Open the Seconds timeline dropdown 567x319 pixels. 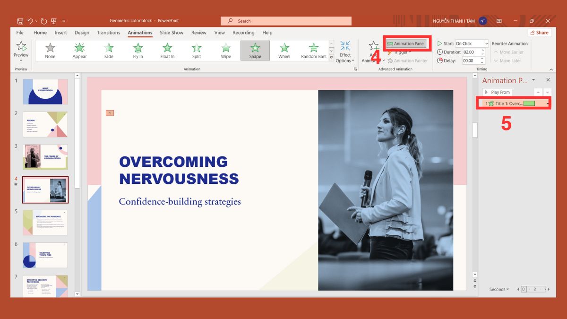tap(499, 289)
